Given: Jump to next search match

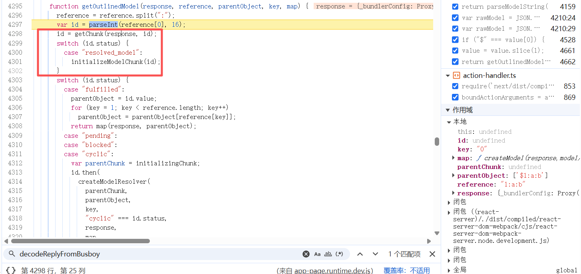Looking at the screenshot, I should (375, 254).
